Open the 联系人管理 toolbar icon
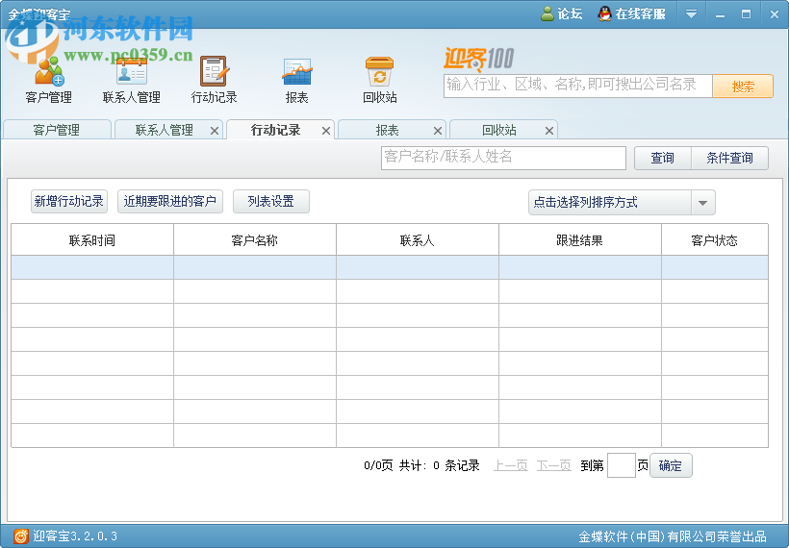The height and width of the screenshot is (548, 789). [x=131, y=80]
